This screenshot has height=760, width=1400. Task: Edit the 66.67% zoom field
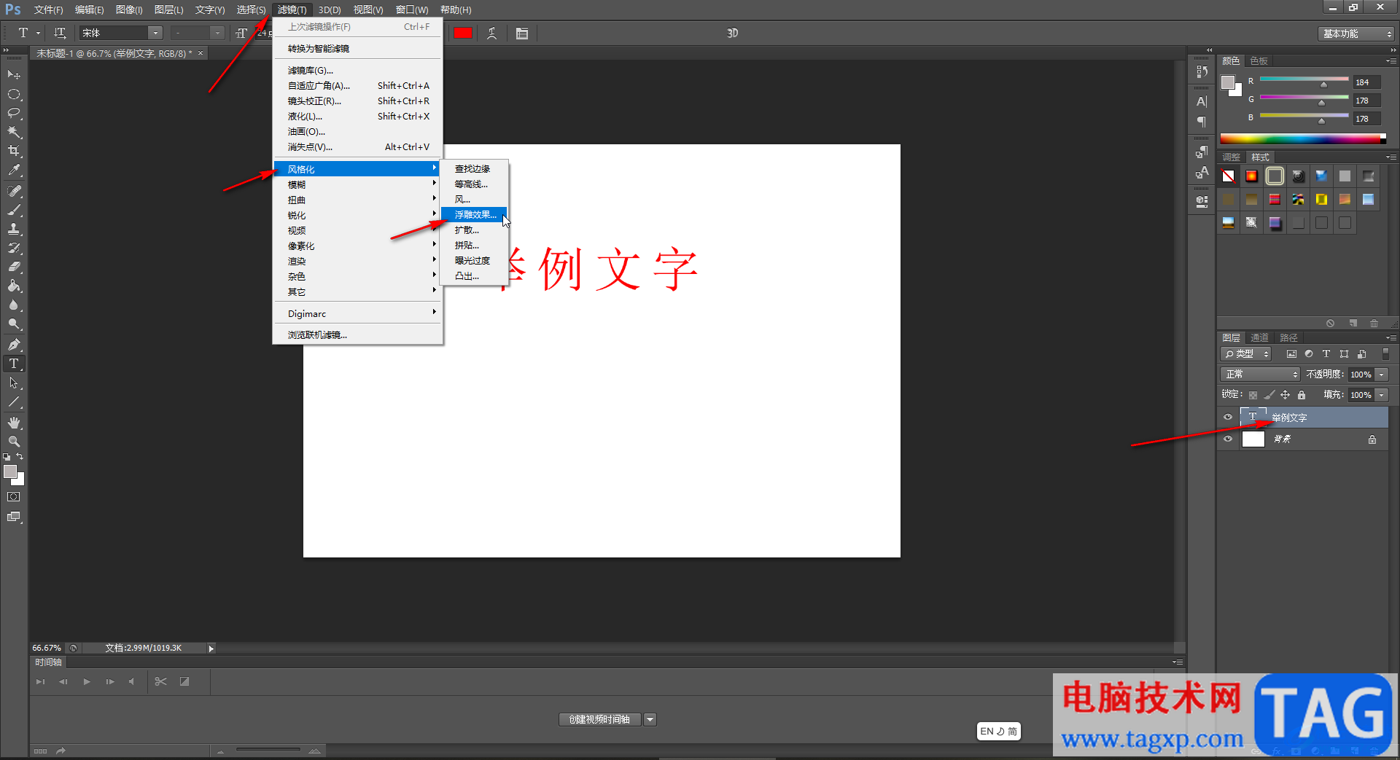(x=47, y=649)
